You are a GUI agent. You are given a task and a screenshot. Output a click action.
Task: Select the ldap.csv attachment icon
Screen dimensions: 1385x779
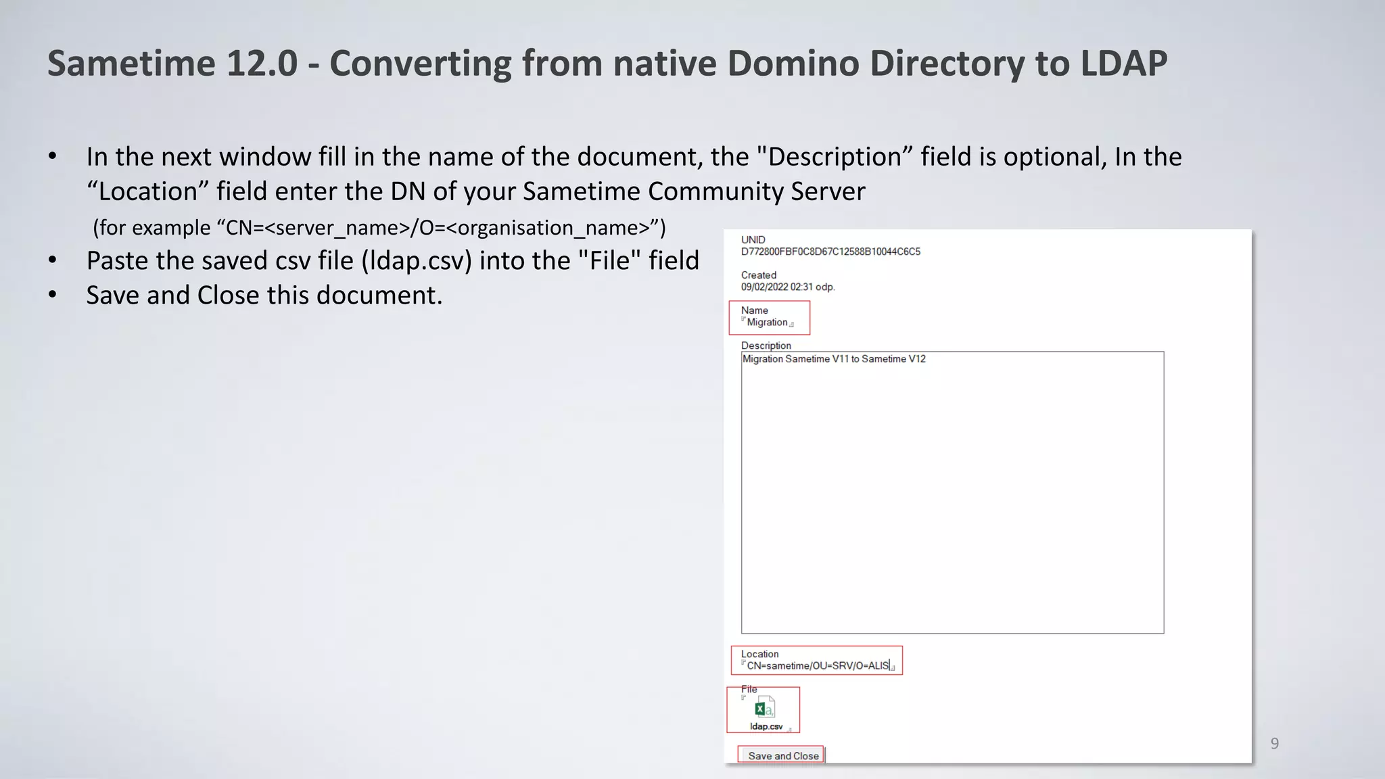765,707
